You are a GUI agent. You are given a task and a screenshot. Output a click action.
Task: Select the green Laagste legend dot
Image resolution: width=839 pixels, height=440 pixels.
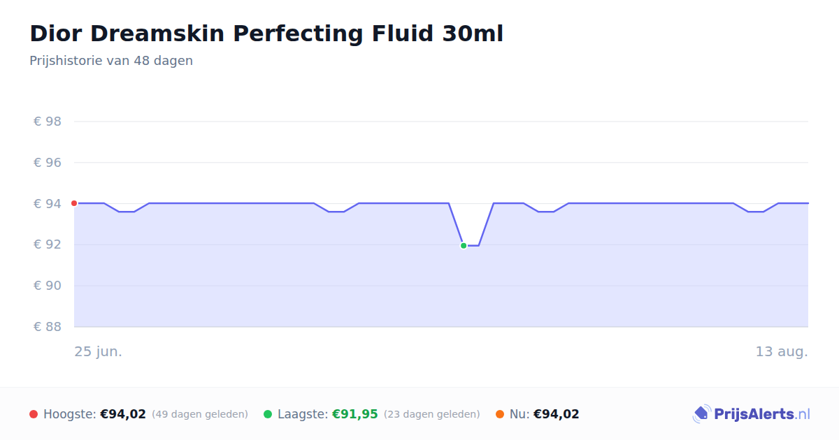point(268,414)
